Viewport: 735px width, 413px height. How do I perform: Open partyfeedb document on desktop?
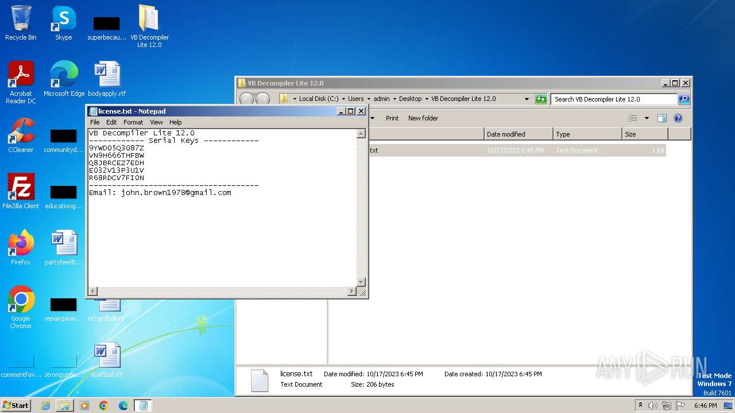click(x=64, y=247)
